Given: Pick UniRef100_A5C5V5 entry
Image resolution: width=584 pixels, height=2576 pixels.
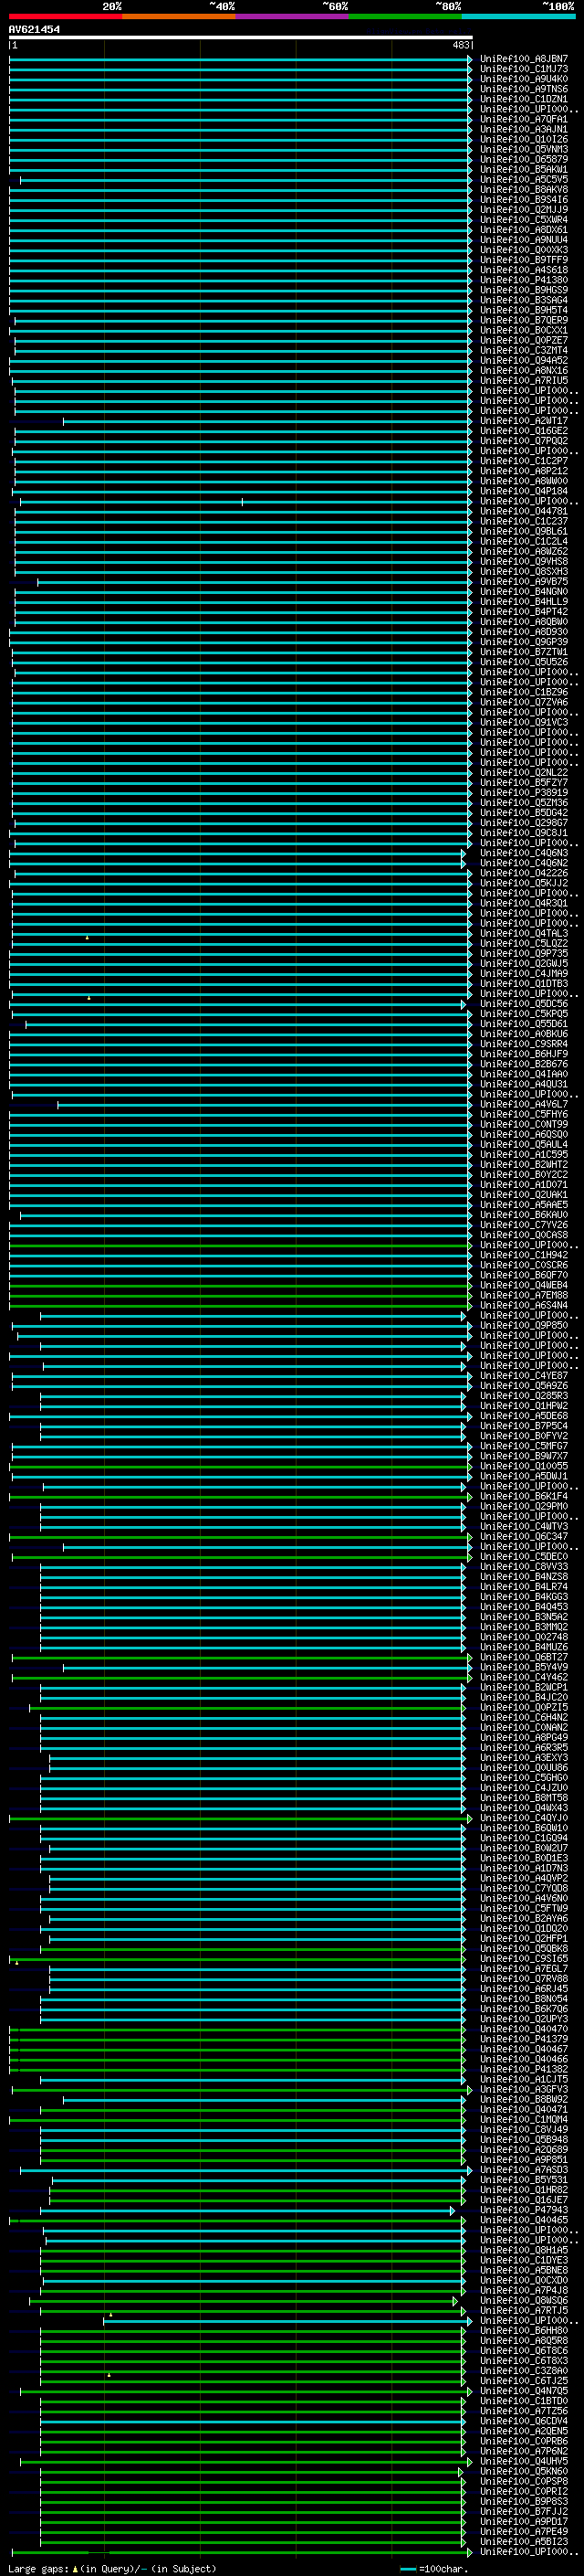Looking at the screenshot, I should point(524,179).
